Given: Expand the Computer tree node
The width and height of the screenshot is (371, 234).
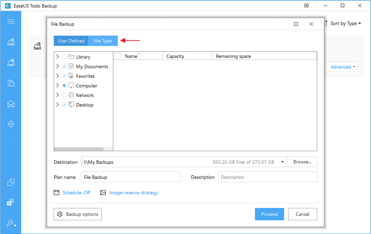Looking at the screenshot, I should (58, 85).
